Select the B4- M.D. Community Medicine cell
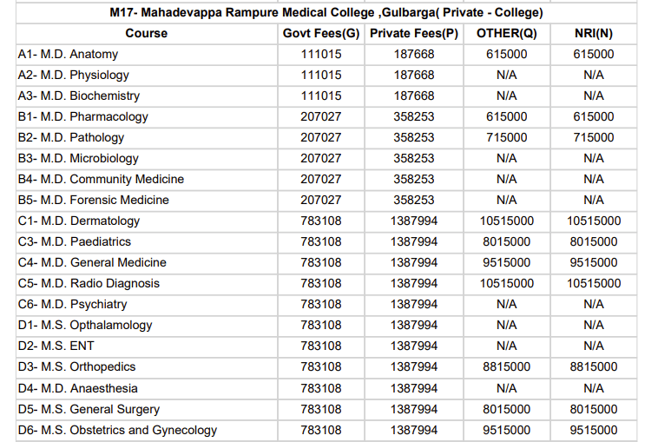The image size is (658, 442). (101, 179)
